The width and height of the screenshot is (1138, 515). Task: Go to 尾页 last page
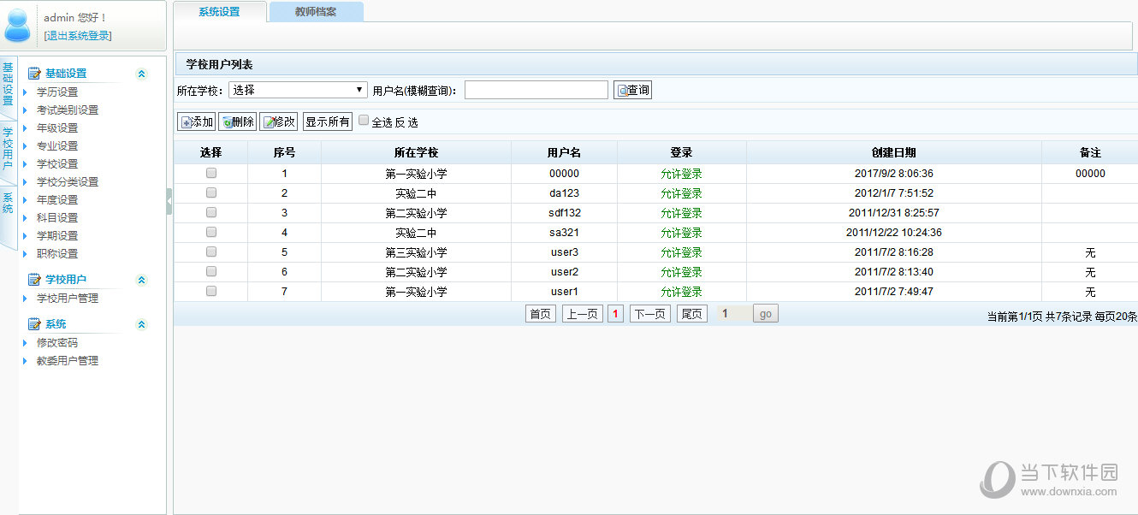691,314
